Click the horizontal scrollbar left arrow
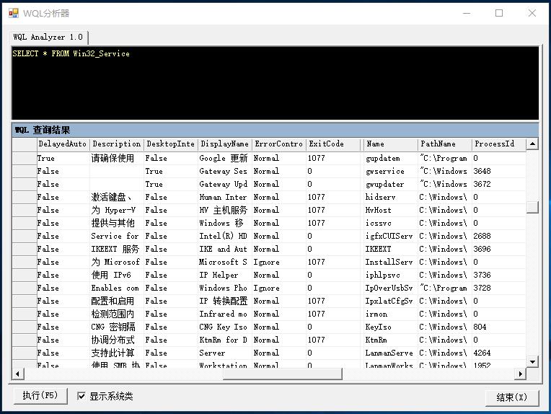The image size is (551, 414). (18, 374)
